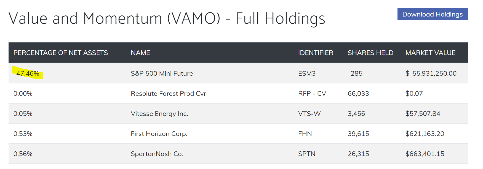The height and width of the screenshot is (169, 483).
Task: Click the ESM3 identifier cell
Action: 307,73
